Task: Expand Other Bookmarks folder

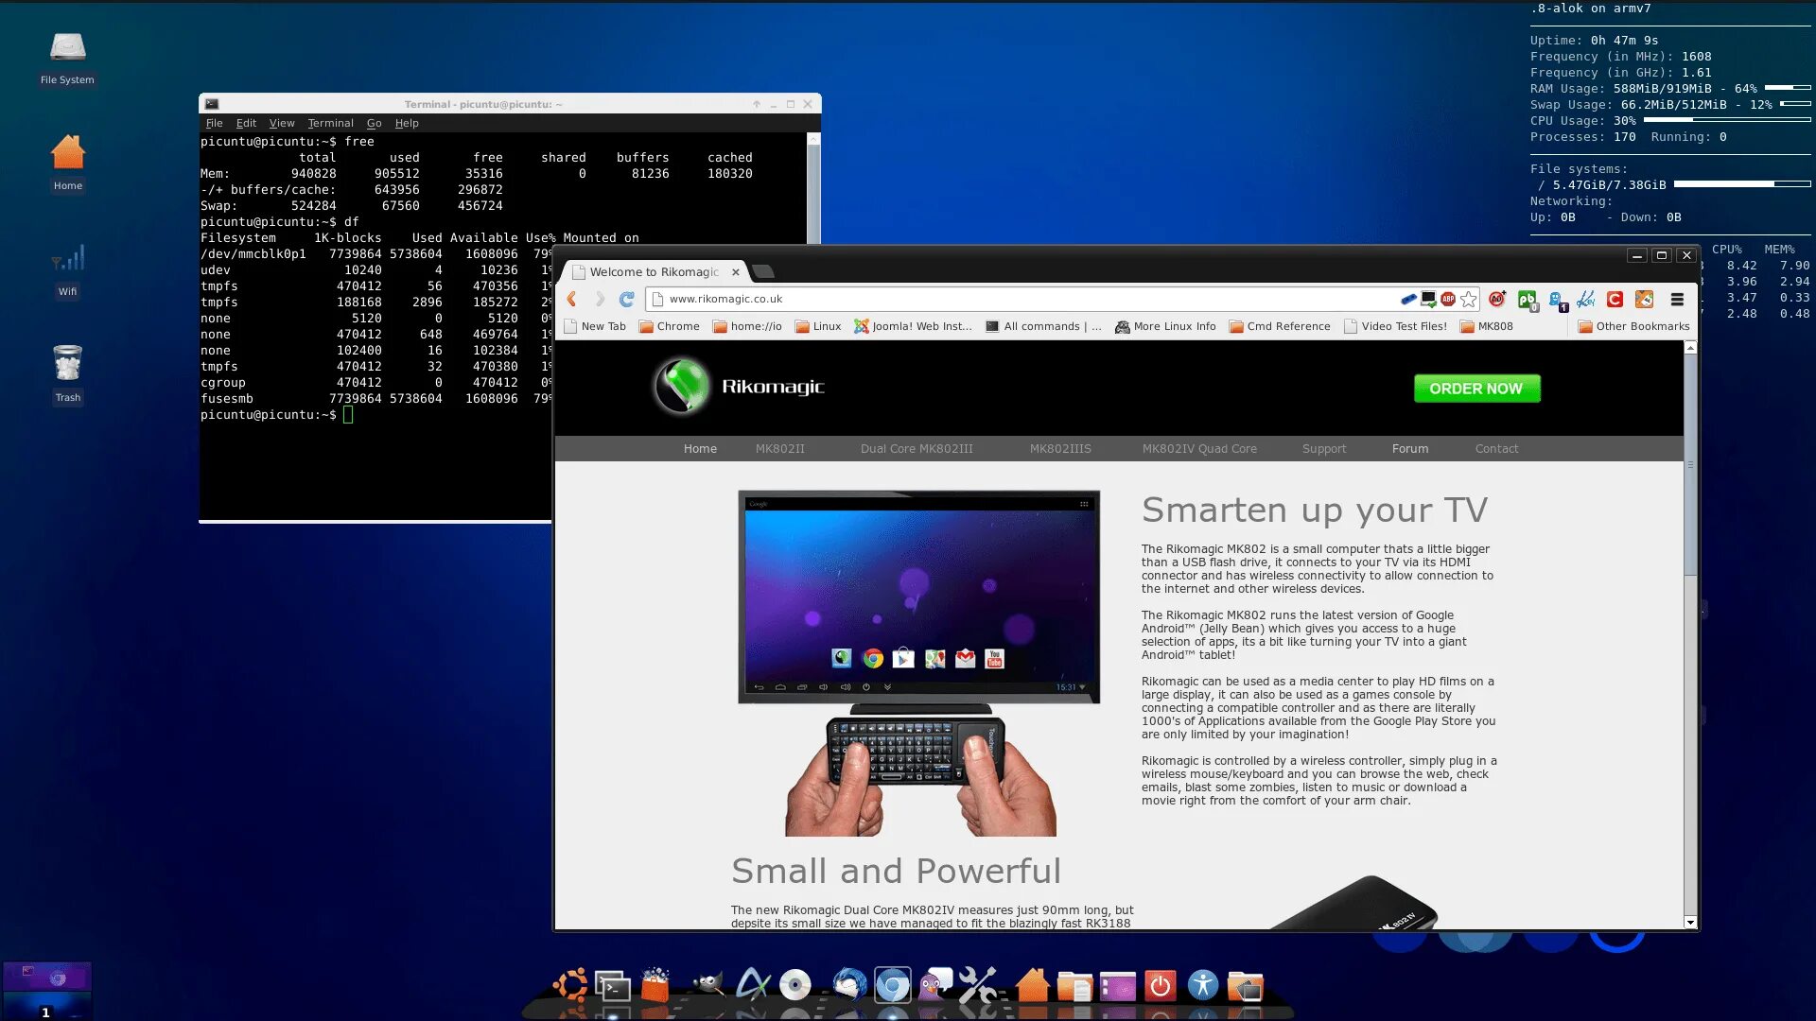Action: pos(1633,327)
